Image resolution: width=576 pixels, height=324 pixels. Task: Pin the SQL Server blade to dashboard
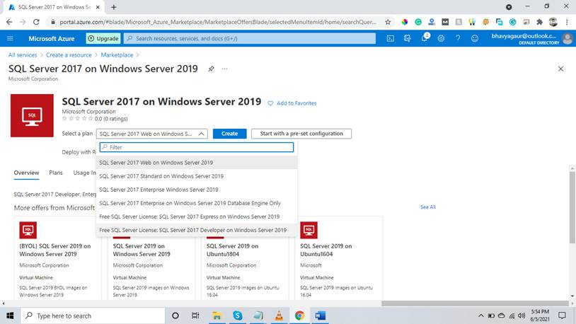(211, 69)
